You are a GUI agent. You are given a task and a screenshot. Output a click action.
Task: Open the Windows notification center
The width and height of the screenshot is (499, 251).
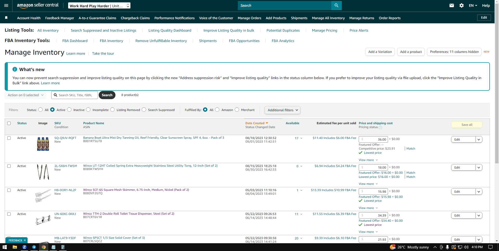(x=490, y=247)
